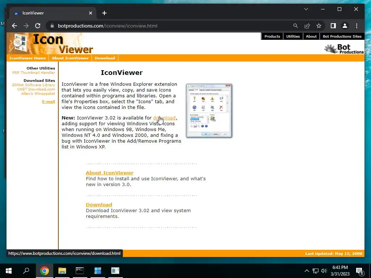Viewport: 371px width, 278px height.
Task: Open the About IconViewer heading link
Action: click(109, 173)
